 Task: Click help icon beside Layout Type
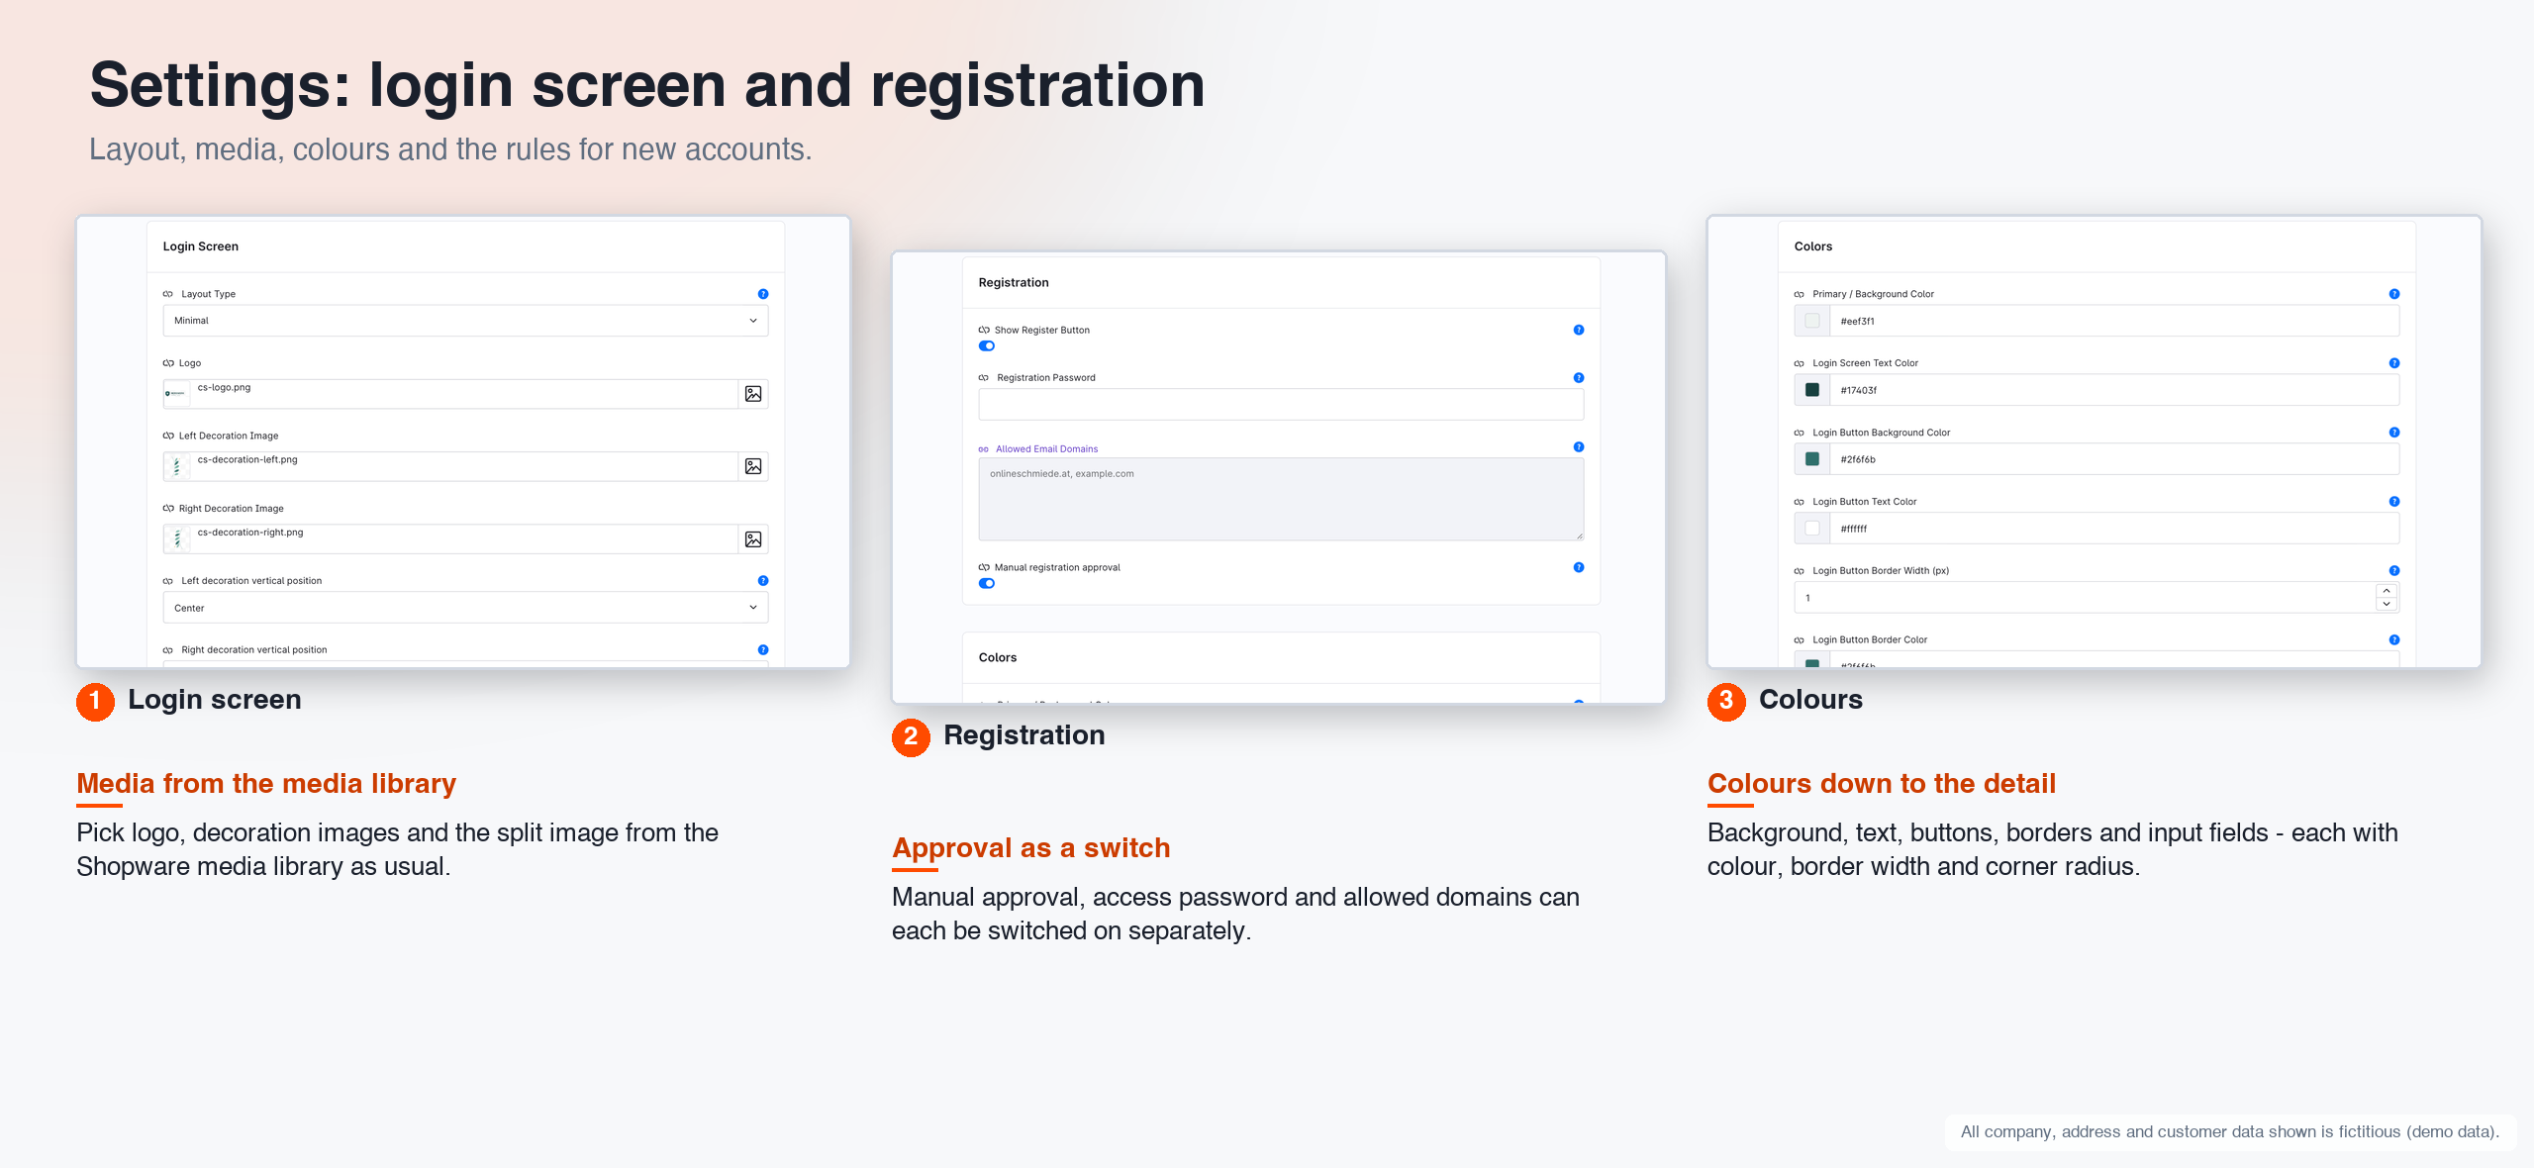[763, 294]
